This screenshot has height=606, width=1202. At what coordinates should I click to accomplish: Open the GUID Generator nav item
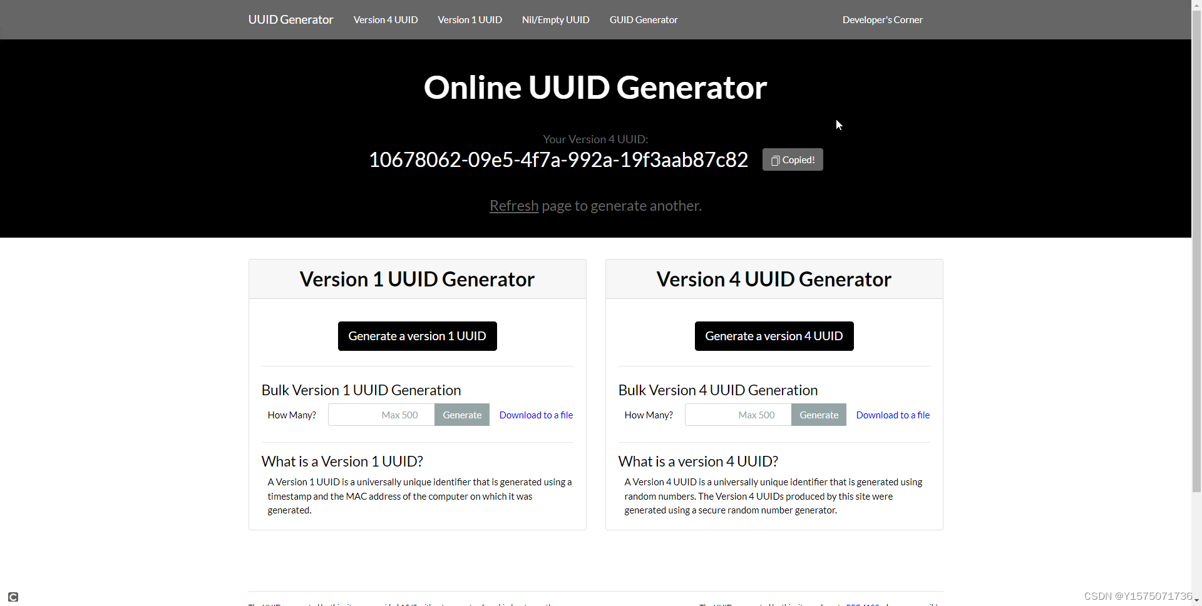click(x=644, y=19)
